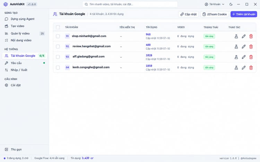Click the @Autoshopee status bar text
The height and width of the screenshot is (162, 260).
249,158
